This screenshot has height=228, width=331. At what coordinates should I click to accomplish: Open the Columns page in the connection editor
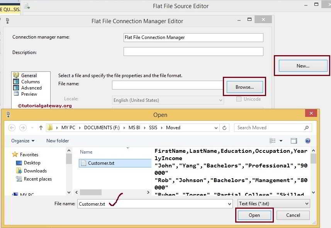pos(16,81)
